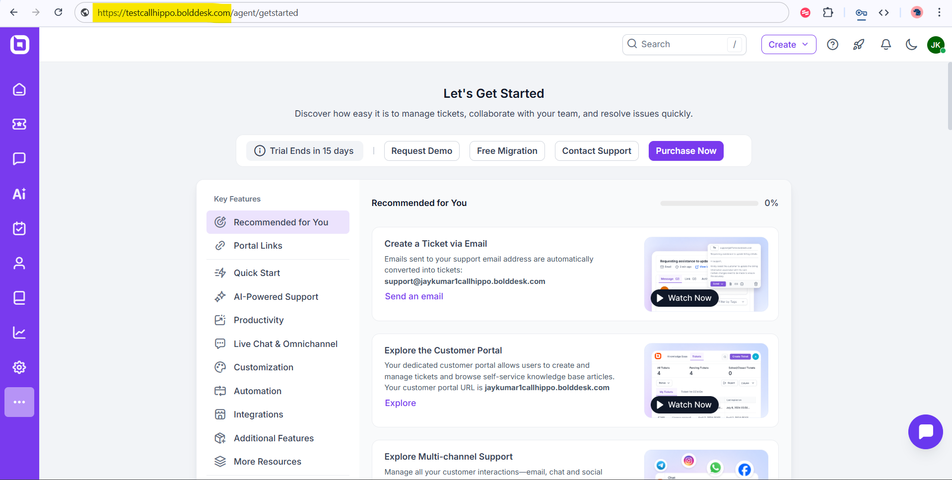Click Trial Ends in 15 days info

[x=304, y=151]
